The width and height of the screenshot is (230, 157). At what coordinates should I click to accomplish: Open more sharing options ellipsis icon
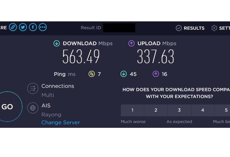(x=43, y=27)
